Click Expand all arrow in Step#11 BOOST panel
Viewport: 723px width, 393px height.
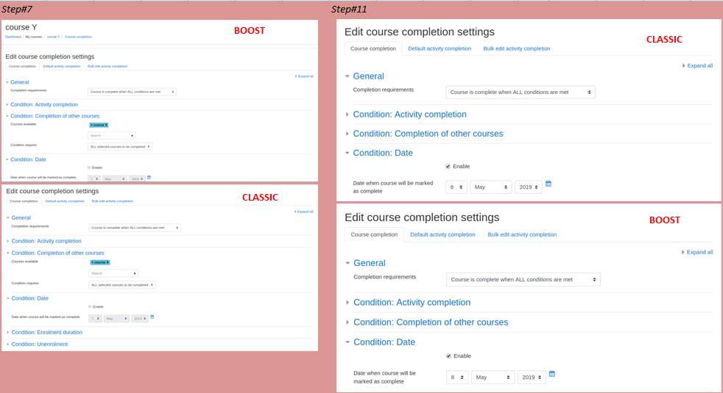[696, 252]
